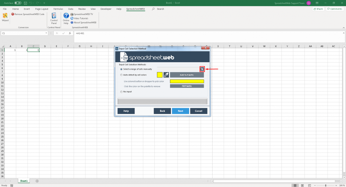Open SpreadsheetWEB TV

82,14
